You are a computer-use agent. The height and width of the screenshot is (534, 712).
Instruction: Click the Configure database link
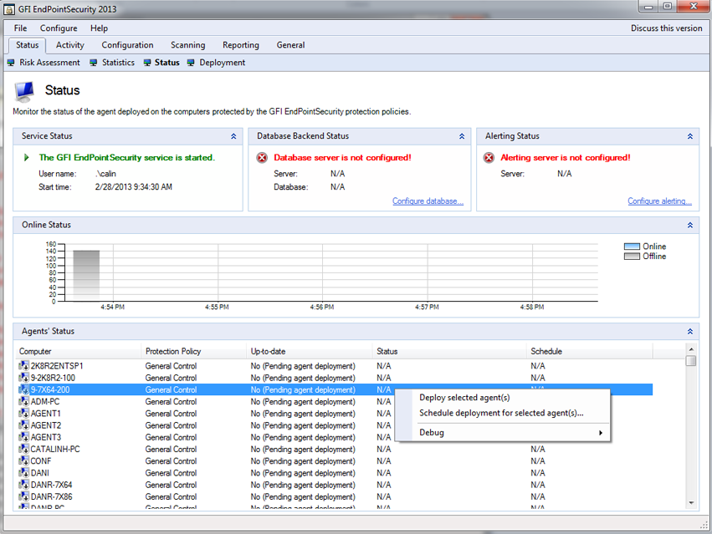click(x=428, y=201)
